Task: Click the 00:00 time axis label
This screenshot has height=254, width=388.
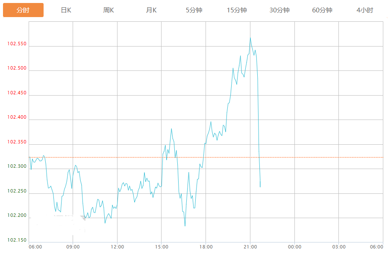Action: [x=294, y=247]
